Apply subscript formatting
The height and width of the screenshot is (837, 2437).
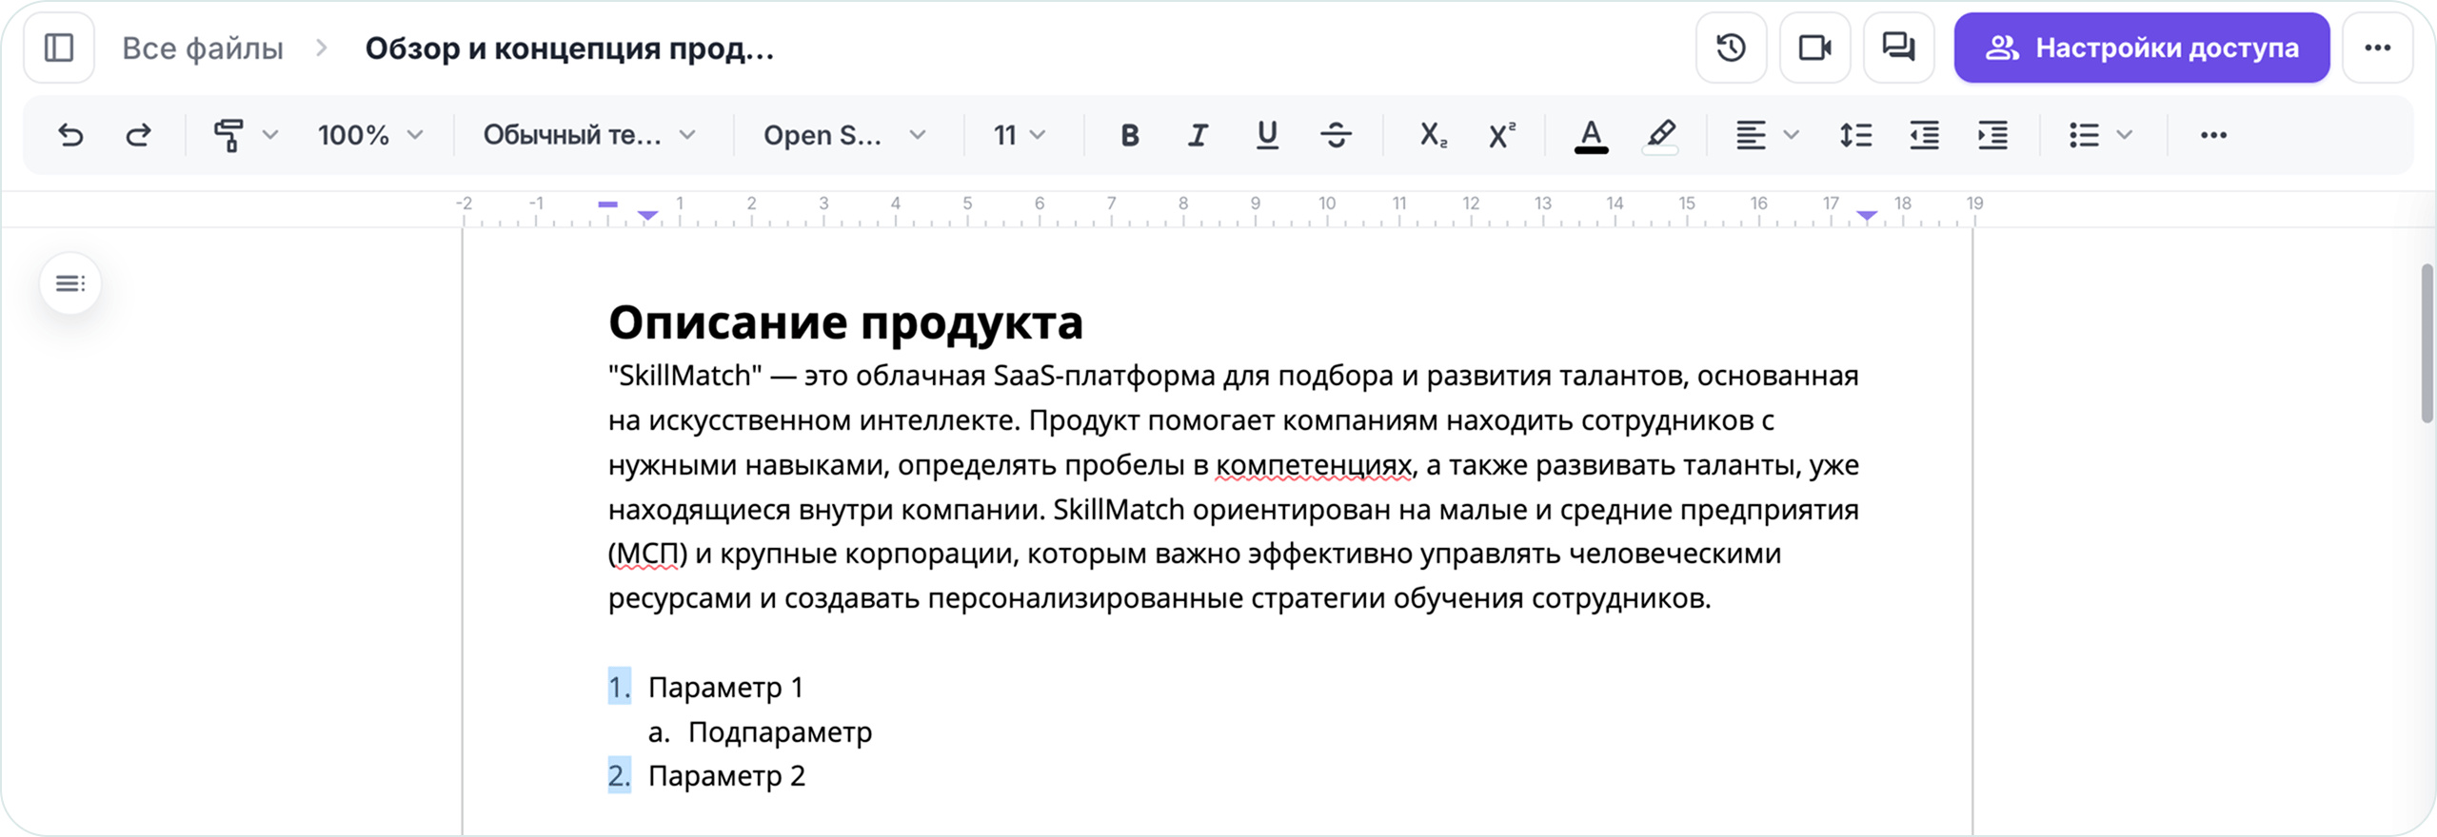point(1433,135)
